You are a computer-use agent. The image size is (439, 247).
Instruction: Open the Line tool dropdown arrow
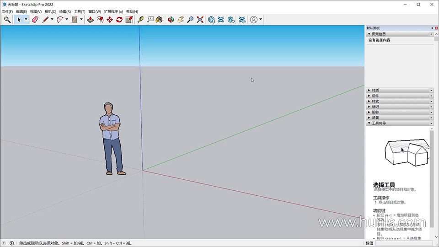[x=52, y=19]
